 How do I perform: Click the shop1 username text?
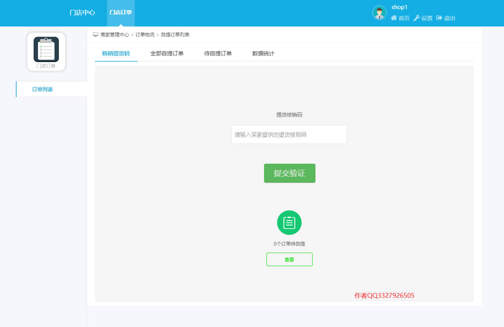[x=399, y=7]
